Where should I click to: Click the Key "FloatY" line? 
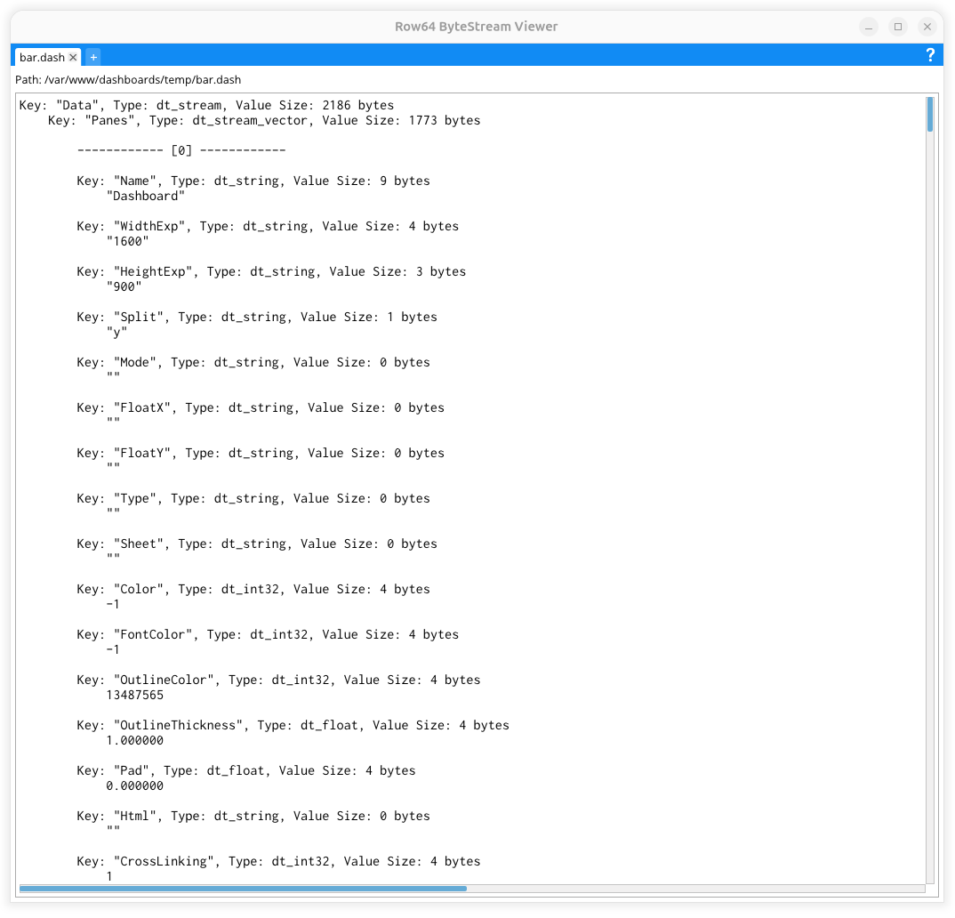pos(261,453)
